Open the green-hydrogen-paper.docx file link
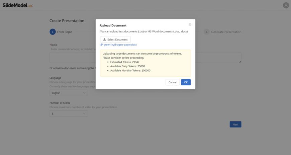The height and width of the screenshot is (155, 291). 120,45
